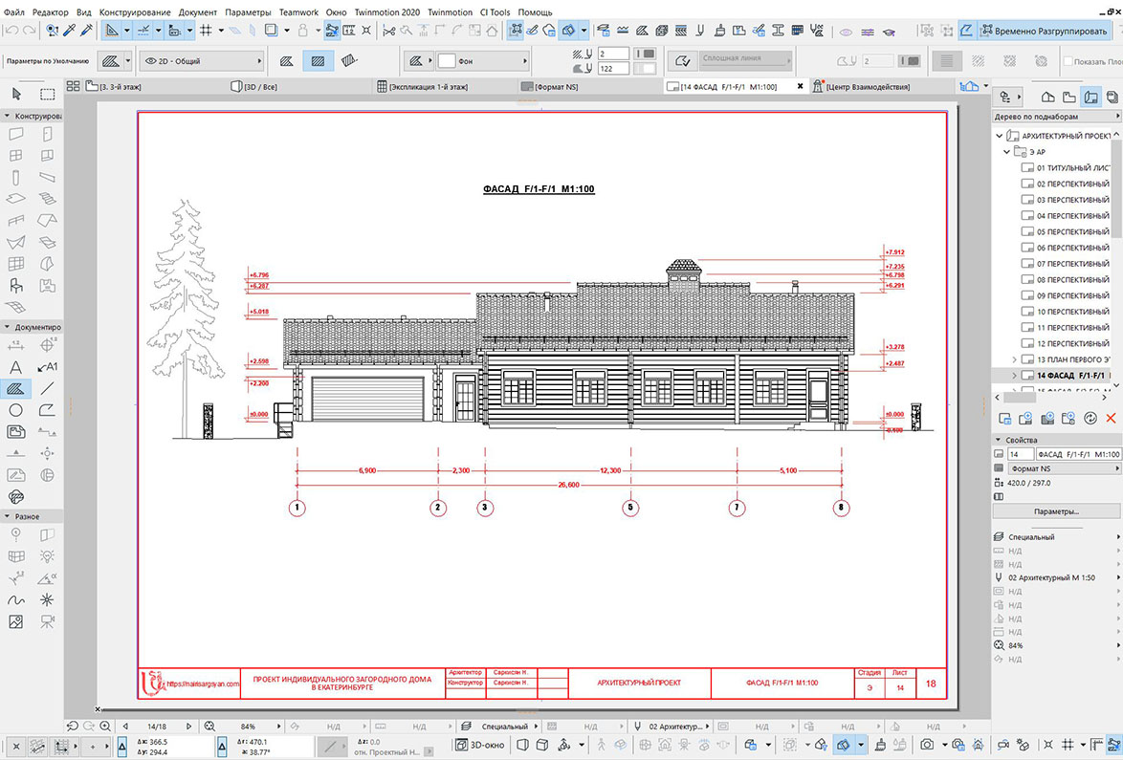Open the 2D - Общий layer dropdown
Viewport: 1123px width, 760px height.
point(202,61)
